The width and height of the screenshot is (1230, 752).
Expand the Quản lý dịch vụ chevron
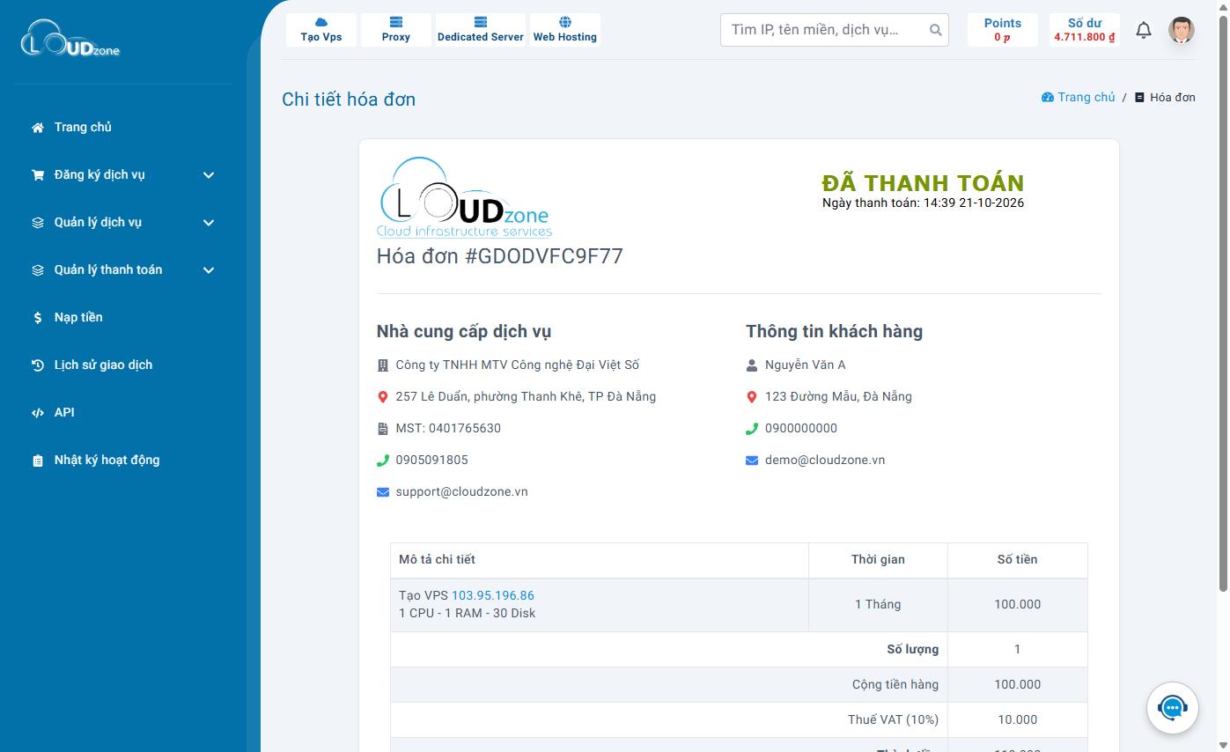[209, 223]
